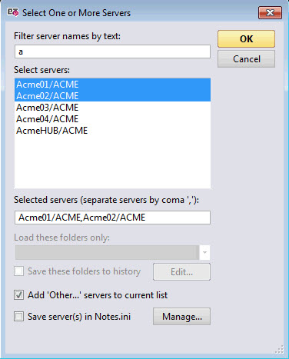Click the Edit... button for folders

click(181, 271)
